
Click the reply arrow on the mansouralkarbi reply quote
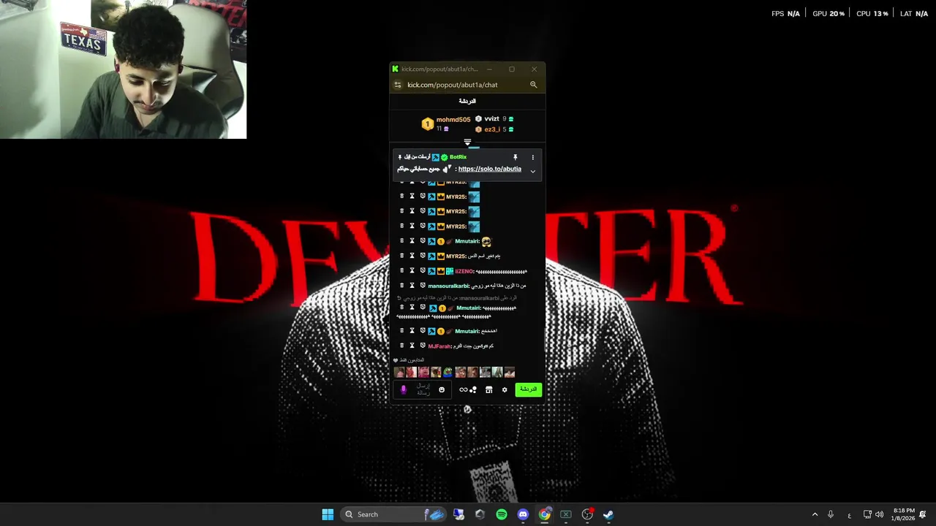[x=399, y=298]
